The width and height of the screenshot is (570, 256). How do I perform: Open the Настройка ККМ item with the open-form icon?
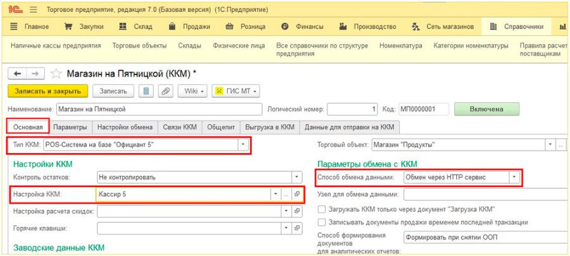click(298, 194)
